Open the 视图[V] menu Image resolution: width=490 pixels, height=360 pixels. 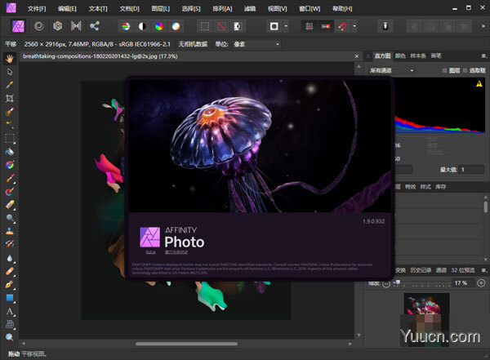pyautogui.click(x=277, y=9)
